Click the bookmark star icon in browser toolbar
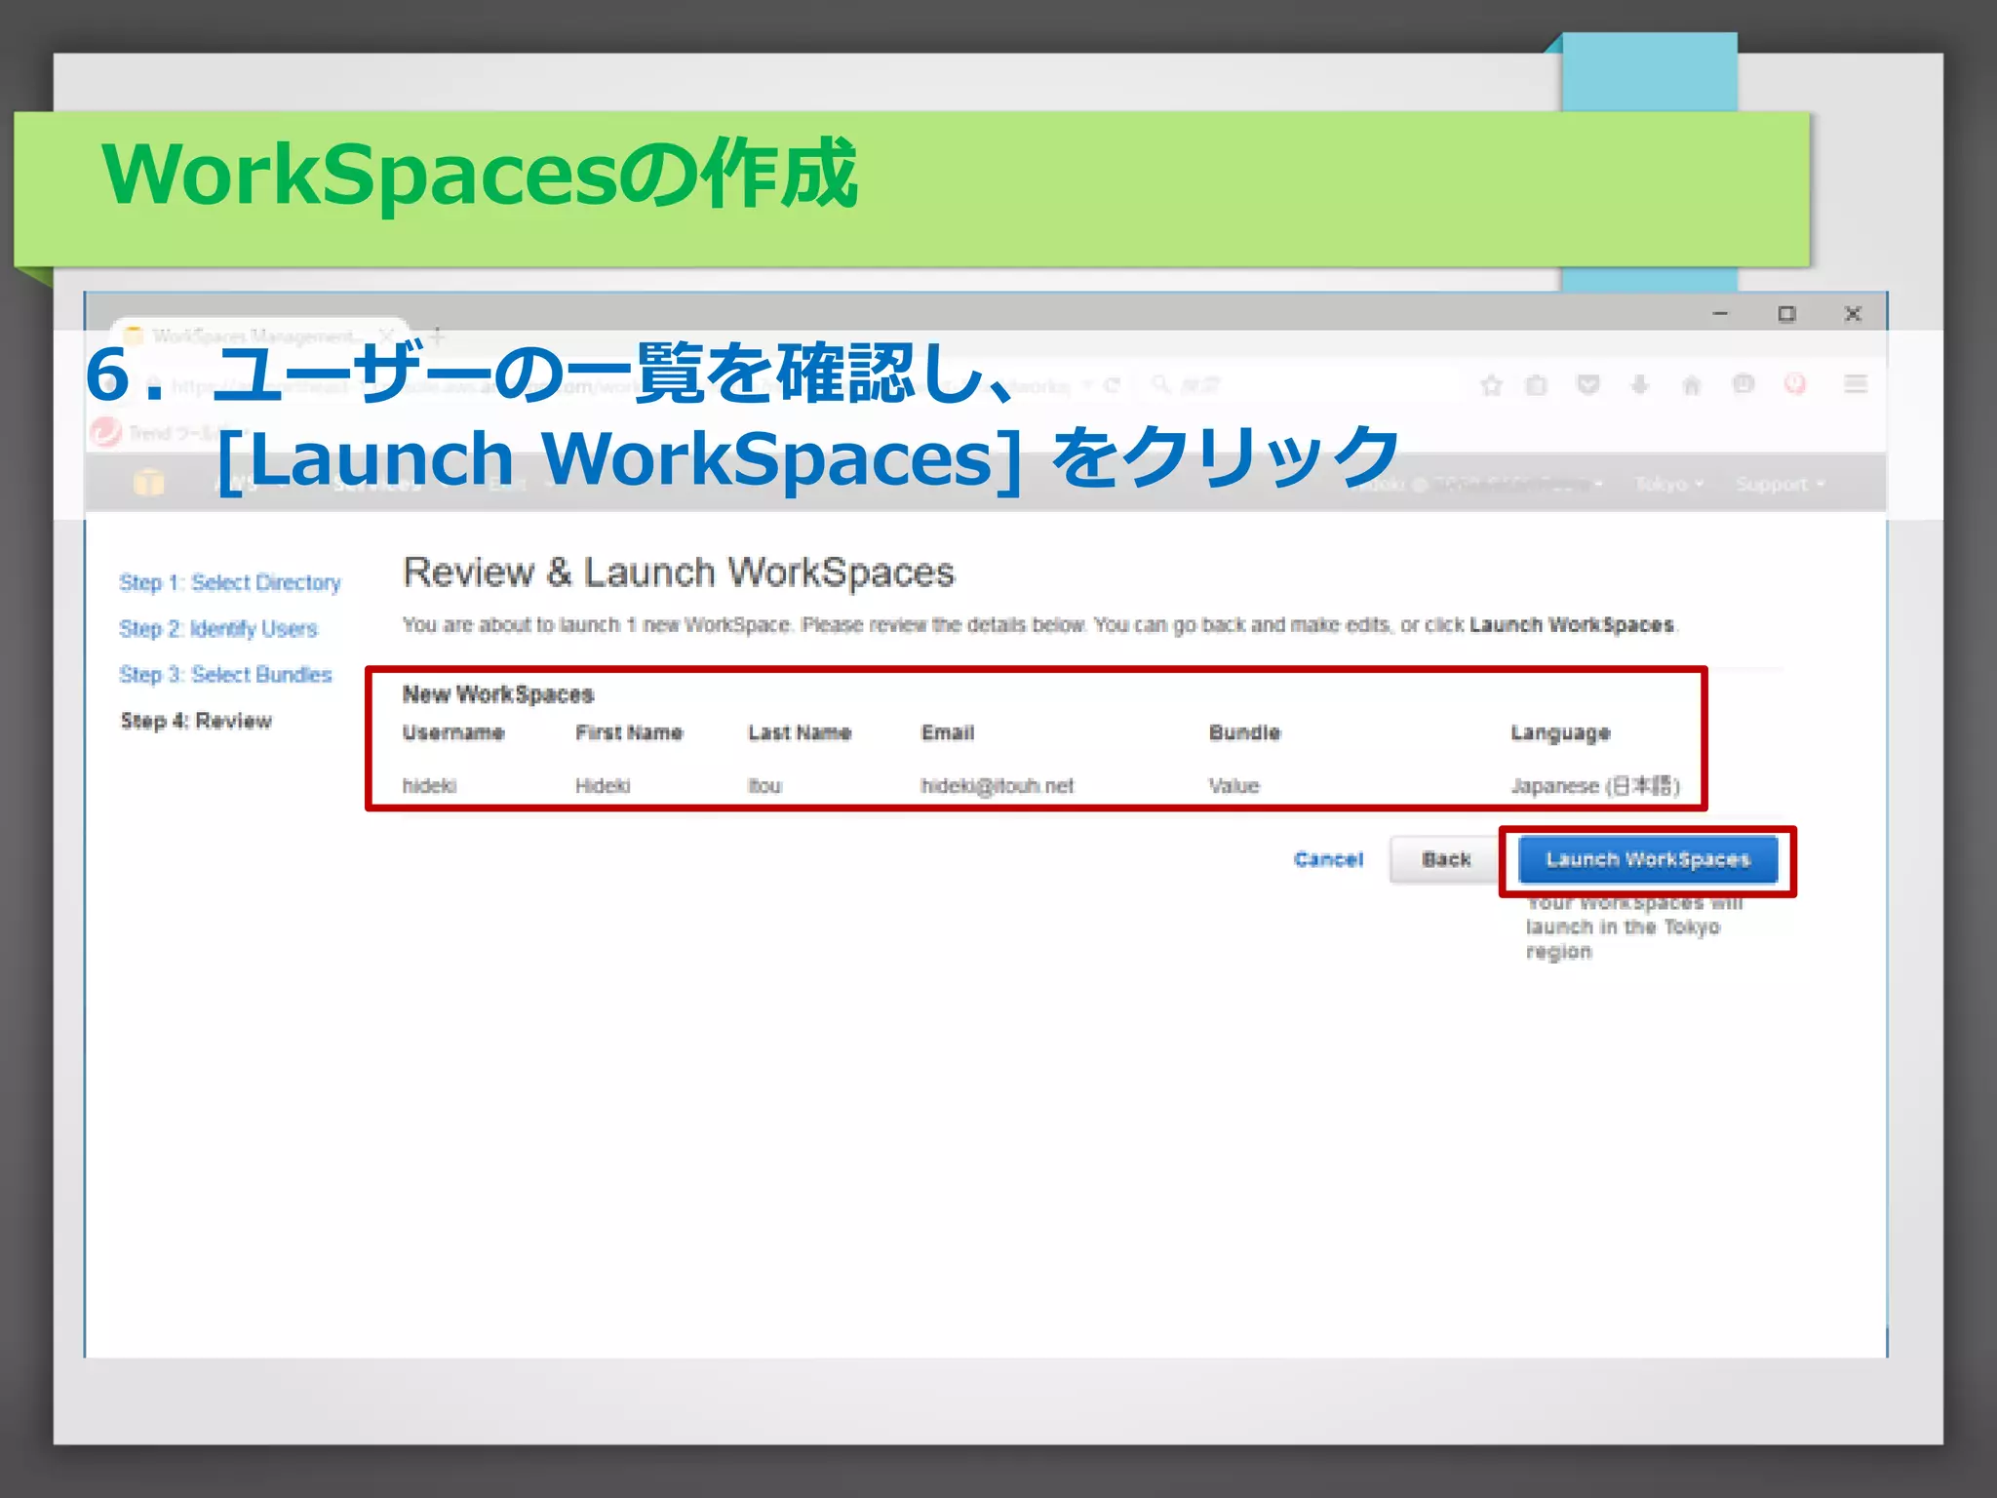 coord(1490,385)
